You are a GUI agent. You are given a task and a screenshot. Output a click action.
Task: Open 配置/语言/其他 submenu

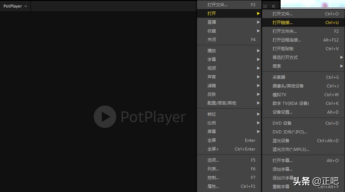(x=229, y=103)
